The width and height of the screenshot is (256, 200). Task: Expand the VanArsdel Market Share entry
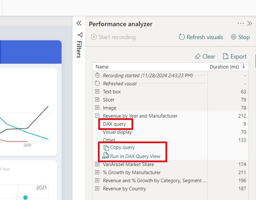pyautogui.click(x=97, y=164)
